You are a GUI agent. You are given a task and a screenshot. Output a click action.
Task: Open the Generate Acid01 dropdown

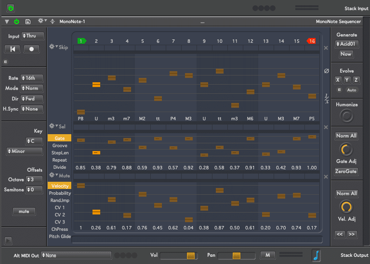[x=347, y=44]
